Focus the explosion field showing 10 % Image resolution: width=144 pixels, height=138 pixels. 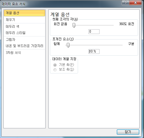(94, 51)
